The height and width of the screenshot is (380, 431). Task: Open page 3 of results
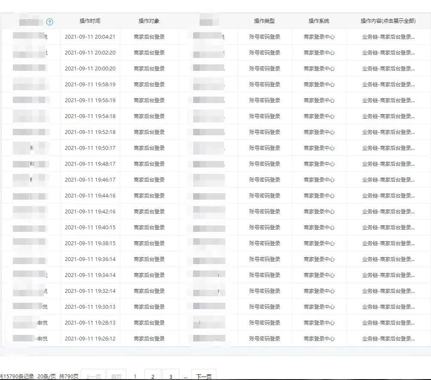[170, 375]
